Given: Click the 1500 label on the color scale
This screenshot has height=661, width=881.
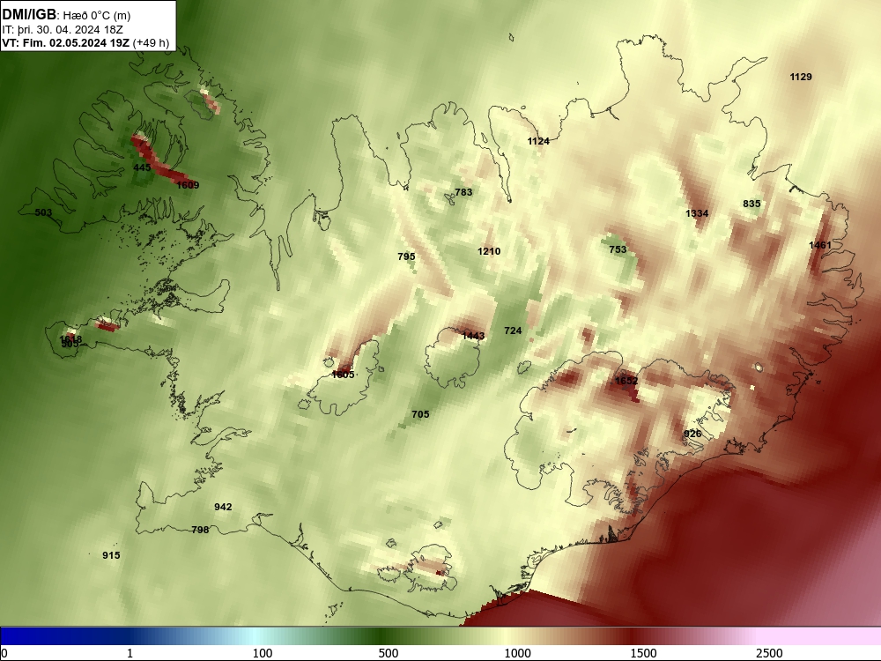Looking at the screenshot, I should pos(643,653).
